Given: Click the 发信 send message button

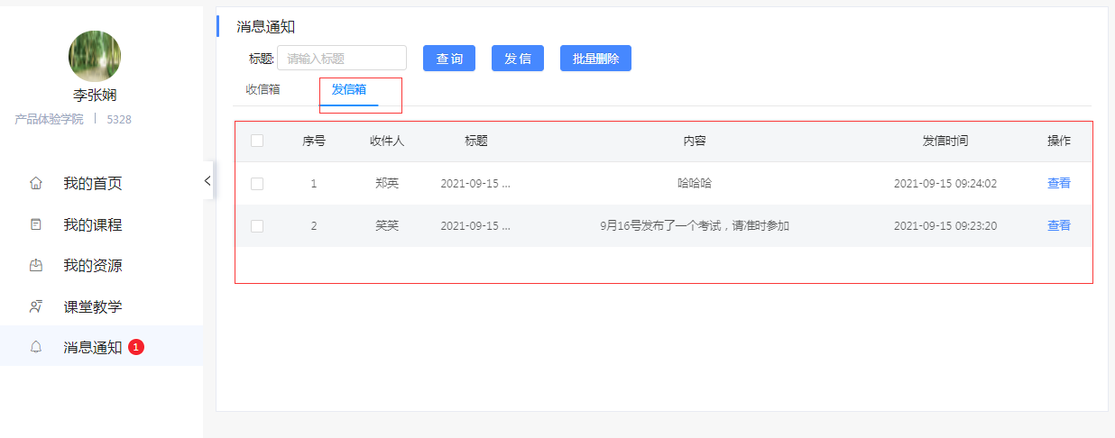Looking at the screenshot, I should pos(518,59).
